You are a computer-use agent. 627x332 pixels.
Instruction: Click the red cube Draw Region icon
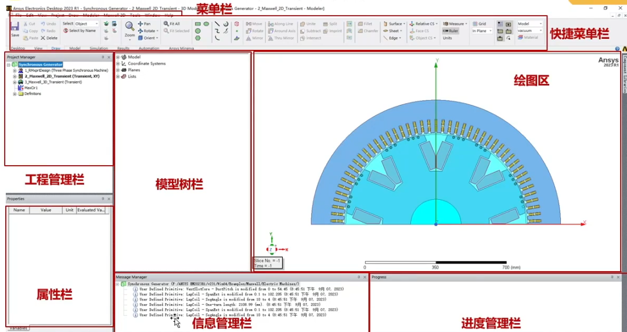pyautogui.click(x=237, y=24)
